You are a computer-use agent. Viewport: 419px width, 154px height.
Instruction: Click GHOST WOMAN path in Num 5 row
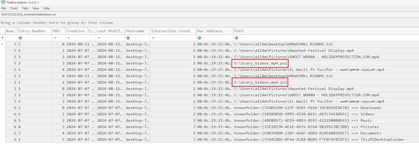[306, 57]
